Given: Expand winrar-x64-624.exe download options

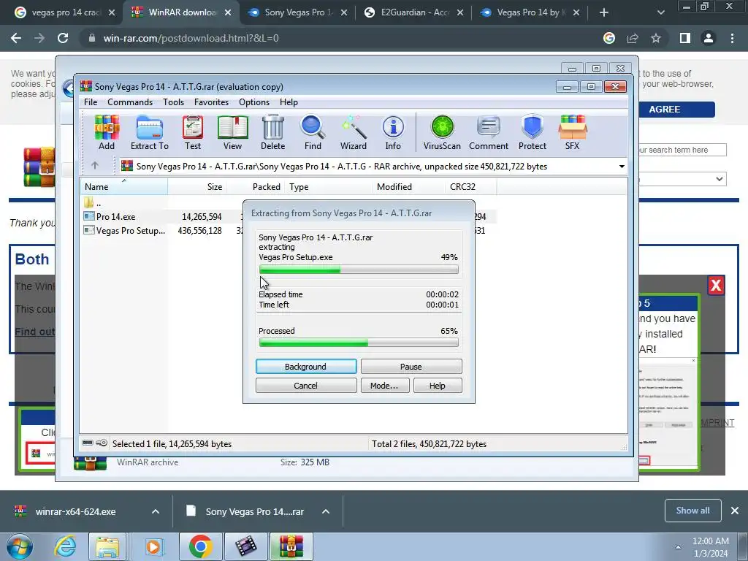Looking at the screenshot, I should [x=156, y=511].
